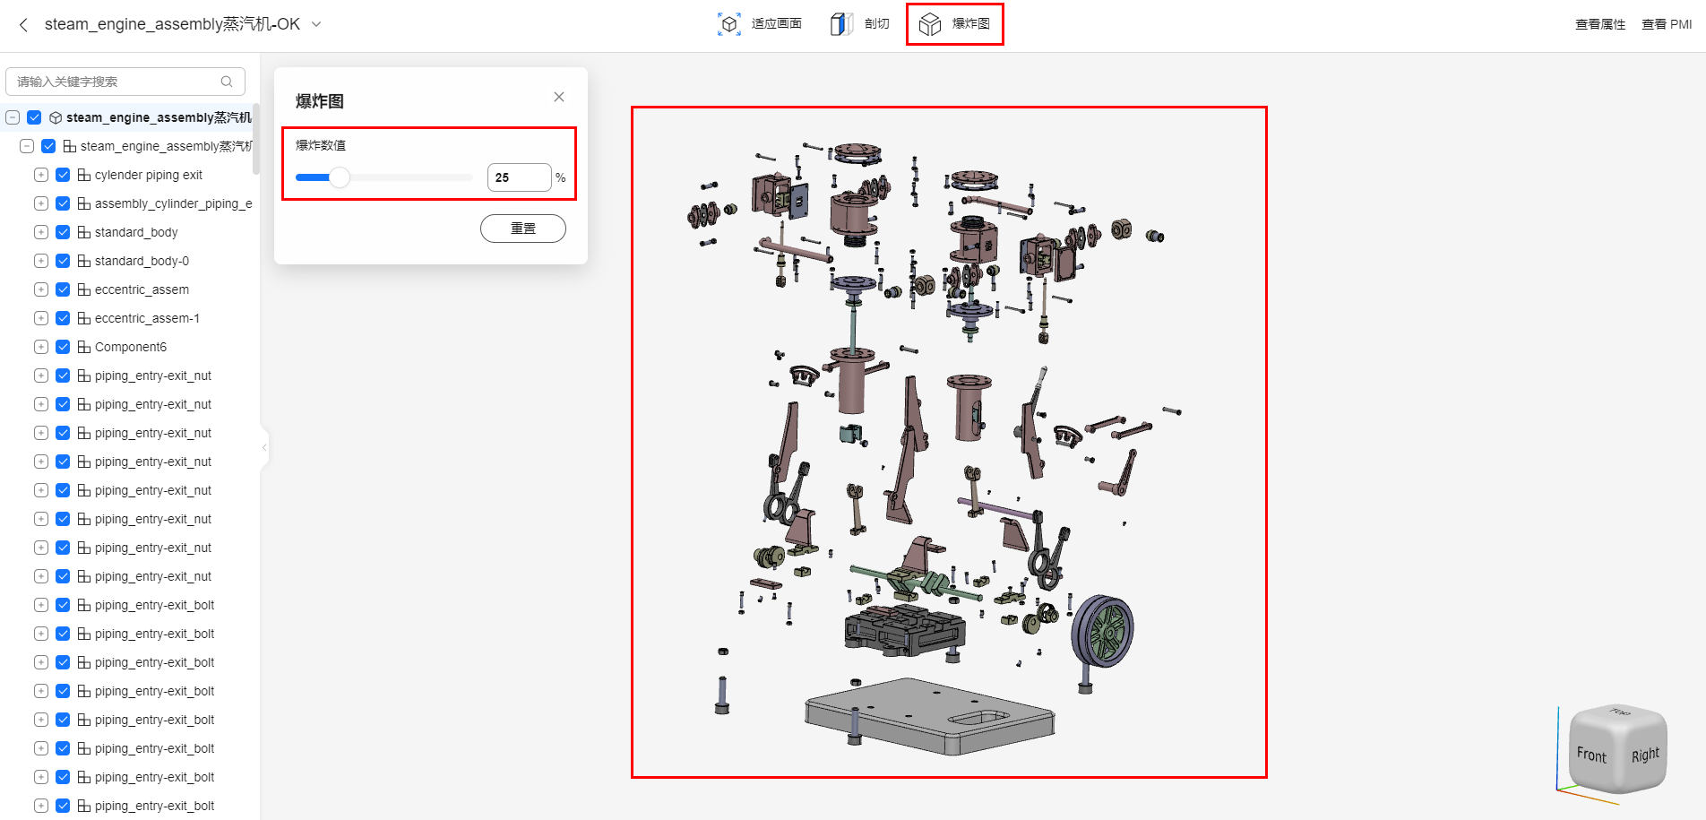Viewport: 1706px width, 820px height.
Task: Click the cylender piping exit component icon
Action: click(x=84, y=175)
